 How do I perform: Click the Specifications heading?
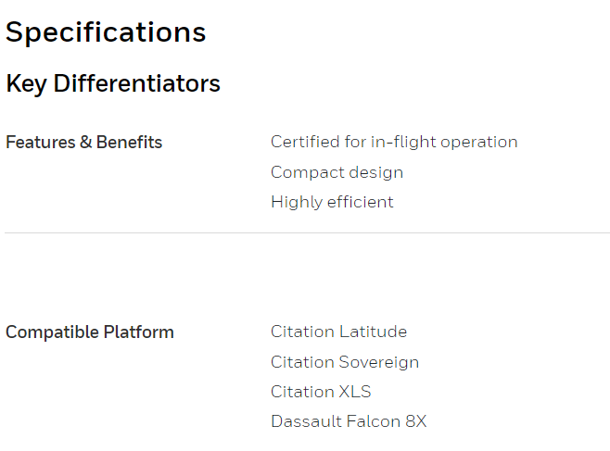click(106, 32)
